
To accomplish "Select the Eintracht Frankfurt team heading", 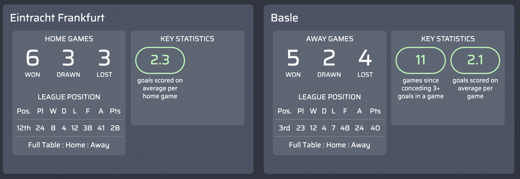I will tap(57, 18).
